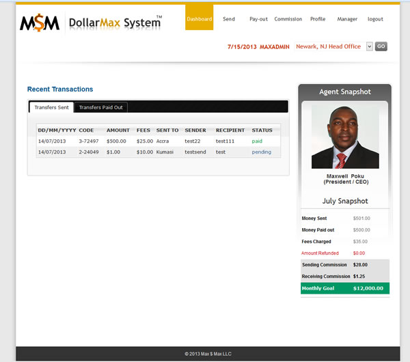Image resolution: width=410 pixels, height=362 pixels.
Task: Open the Commission section
Action: (288, 19)
